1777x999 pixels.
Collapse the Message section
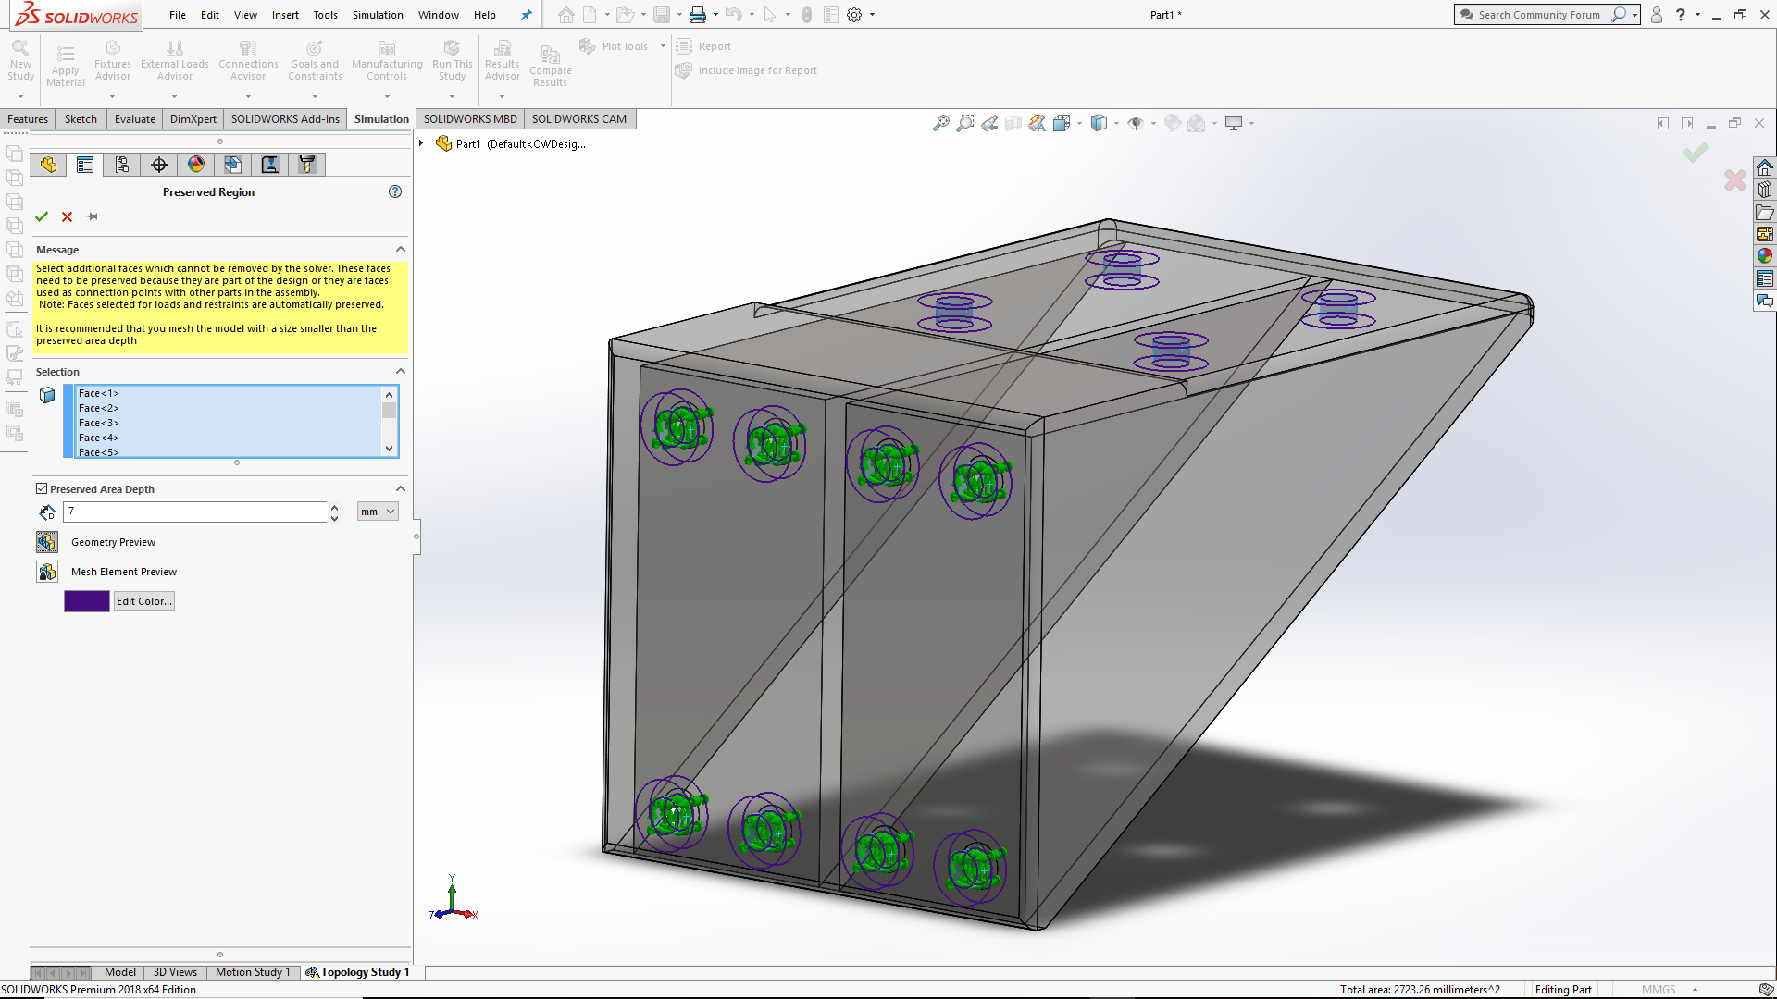tap(401, 249)
